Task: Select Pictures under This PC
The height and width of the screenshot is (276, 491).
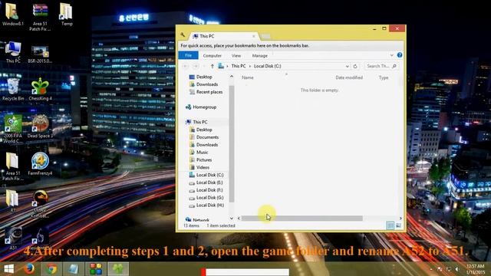Action: [x=200, y=160]
